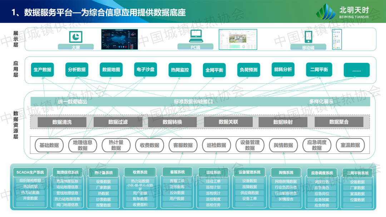Click the SCADA生产系统 header
Screen dimensions: 386x217
tap(30, 172)
